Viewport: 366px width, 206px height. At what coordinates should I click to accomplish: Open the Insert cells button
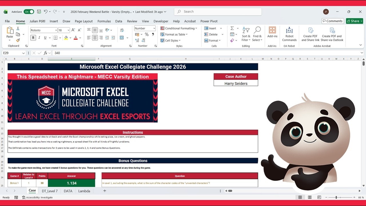coord(210,28)
